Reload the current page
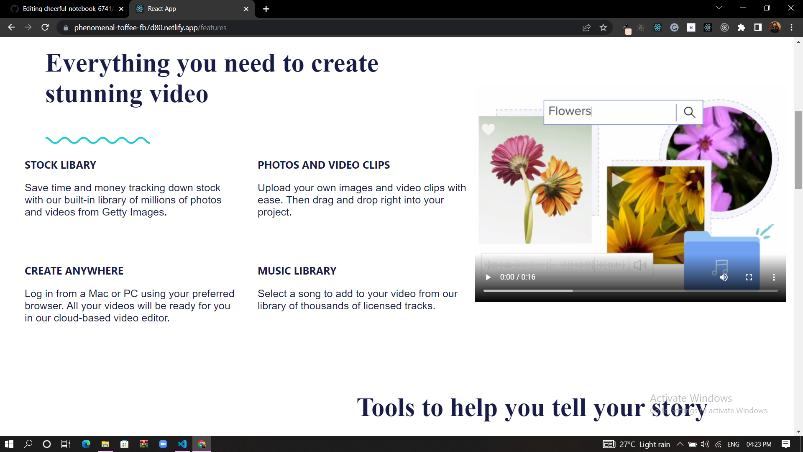The image size is (803, 452). tap(45, 27)
